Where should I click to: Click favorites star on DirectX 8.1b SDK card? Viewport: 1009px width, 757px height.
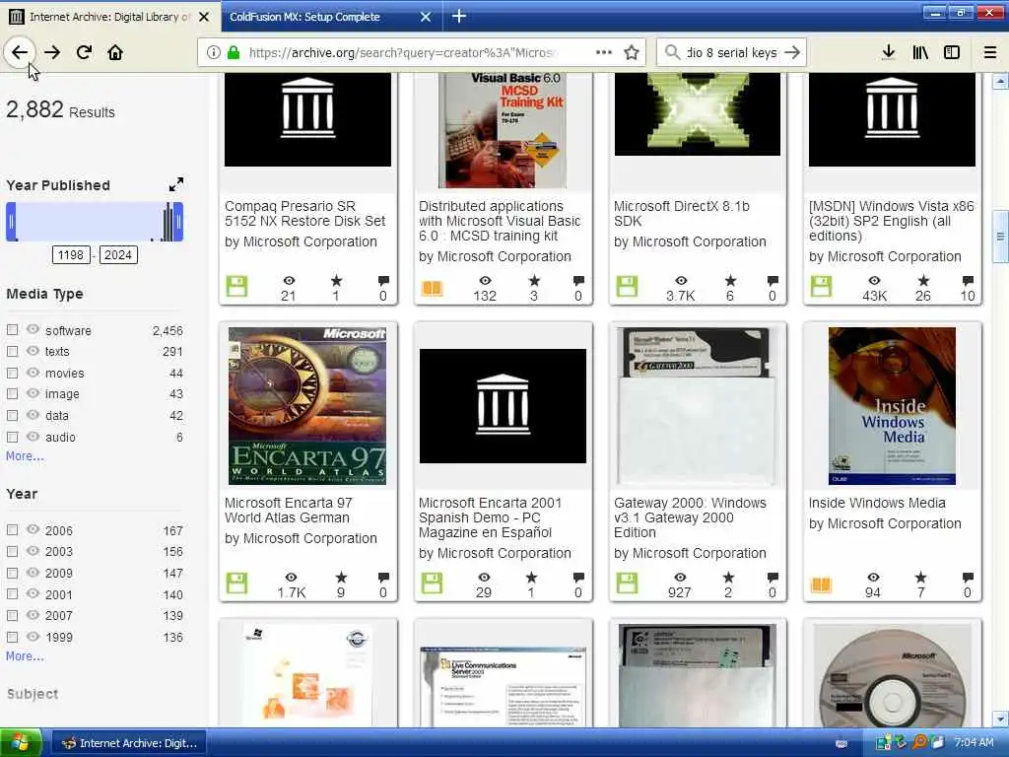coord(730,281)
